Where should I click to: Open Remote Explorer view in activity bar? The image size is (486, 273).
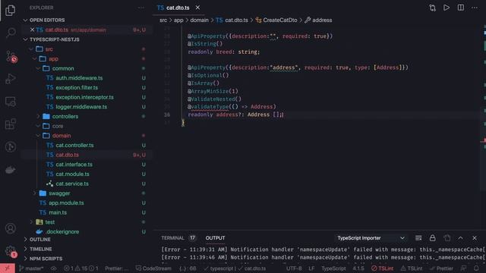click(11, 102)
